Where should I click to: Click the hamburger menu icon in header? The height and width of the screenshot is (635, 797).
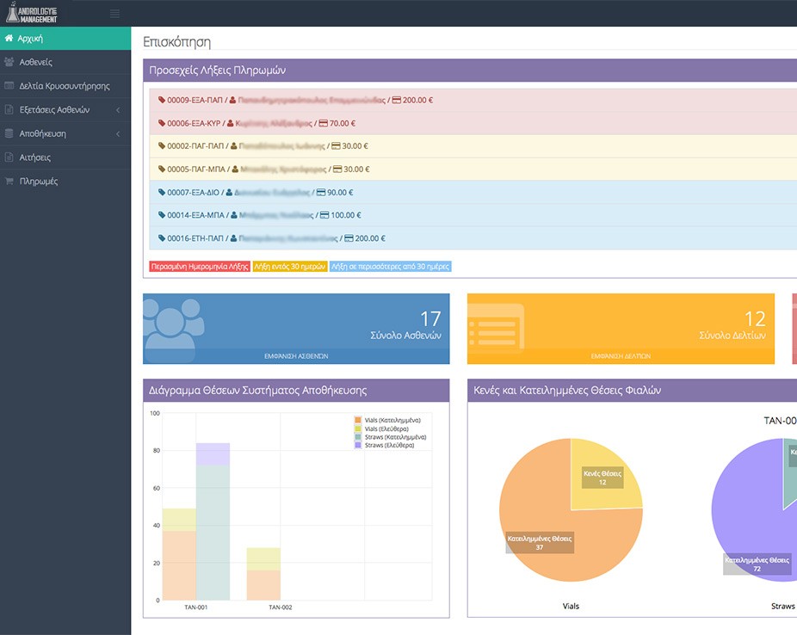click(x=114, y=14)
